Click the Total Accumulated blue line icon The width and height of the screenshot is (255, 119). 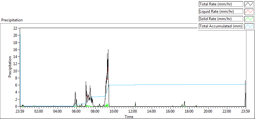[x=249, y=26]
